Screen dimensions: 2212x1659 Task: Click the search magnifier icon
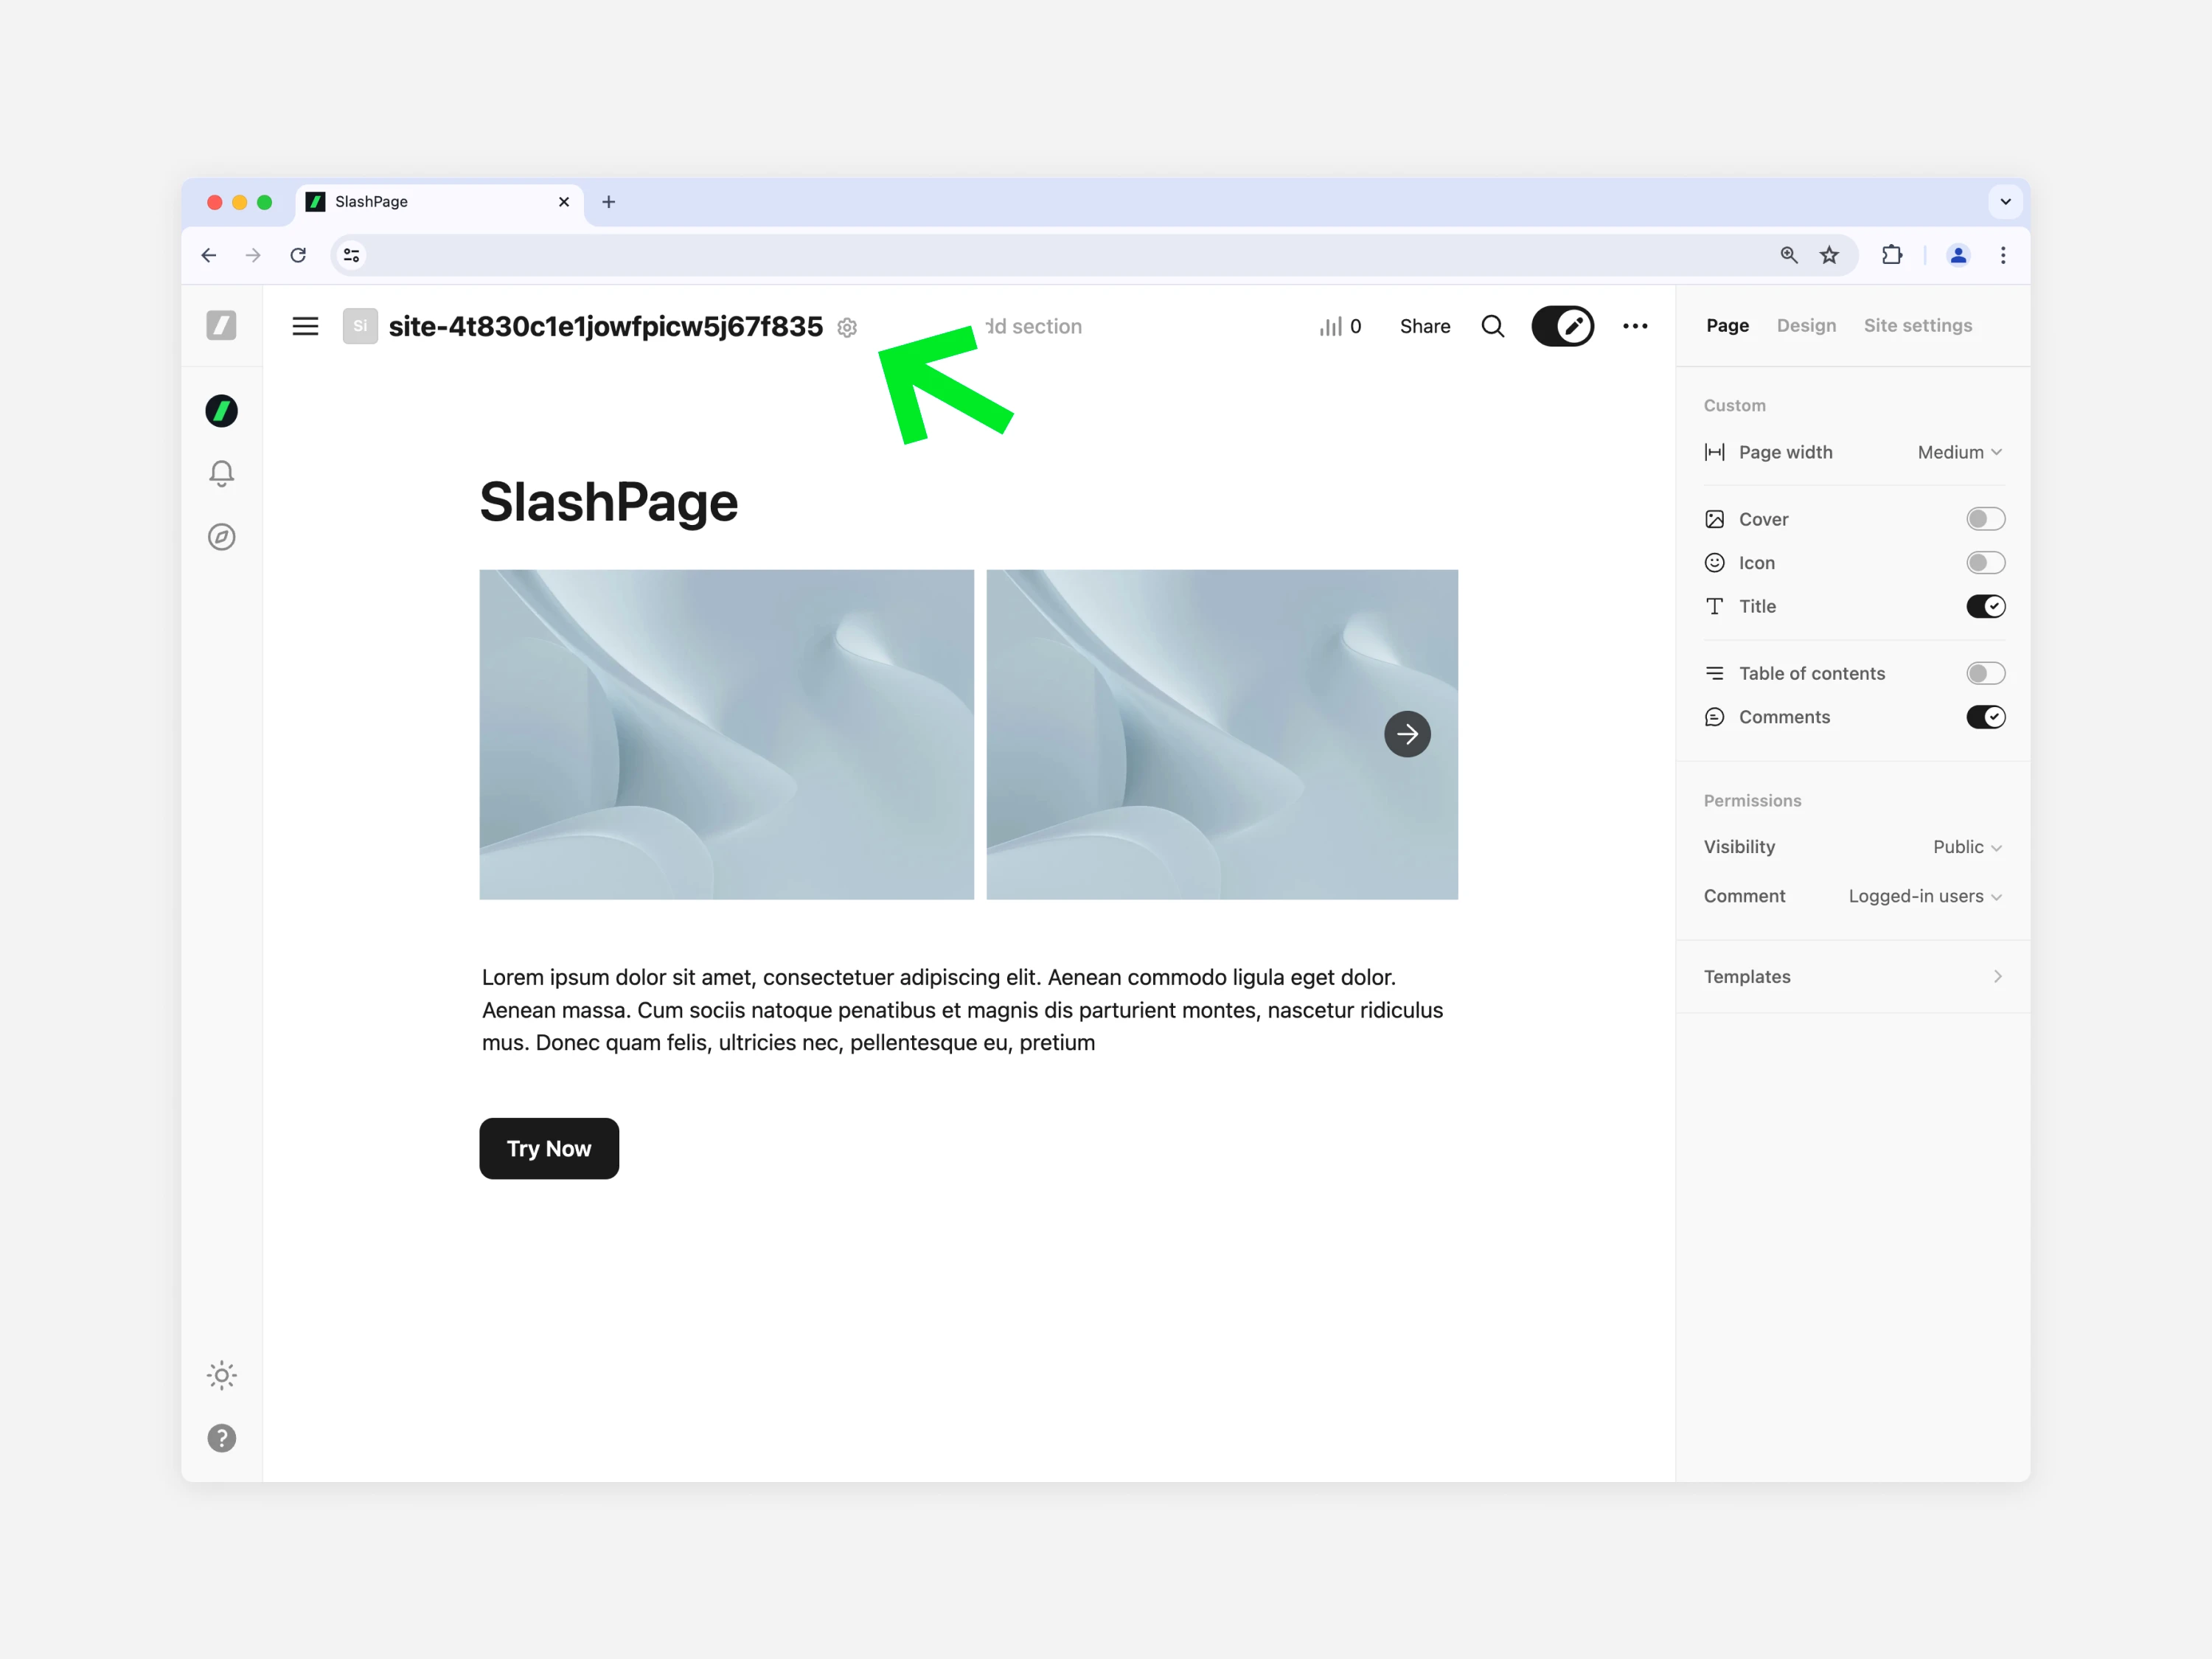pos(1492,326)
